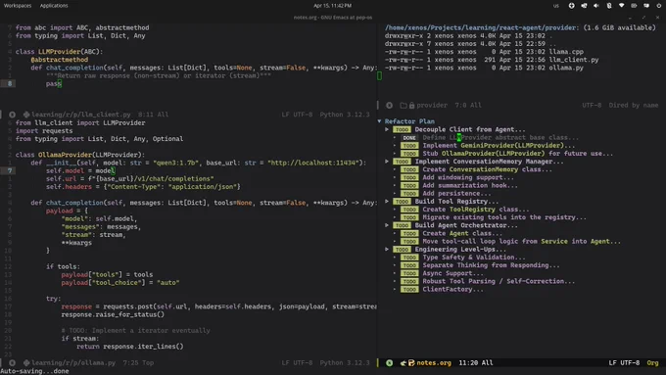This screenshot has width=666, height=375.
Task: Click 'LF UTF-8' encoding in notes.org modeline
Action: [x=624, y=362]
